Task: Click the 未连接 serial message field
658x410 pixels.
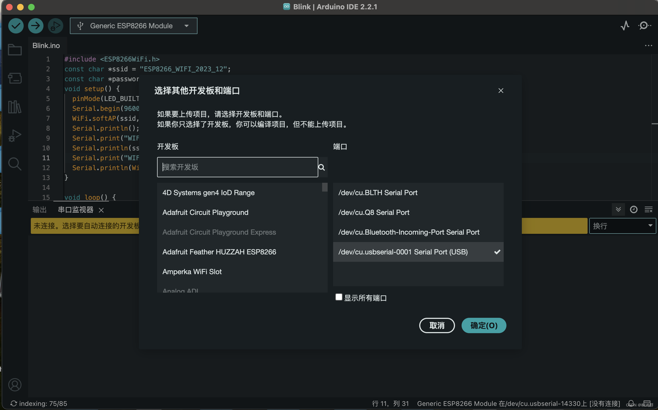Action: [85, 226]
